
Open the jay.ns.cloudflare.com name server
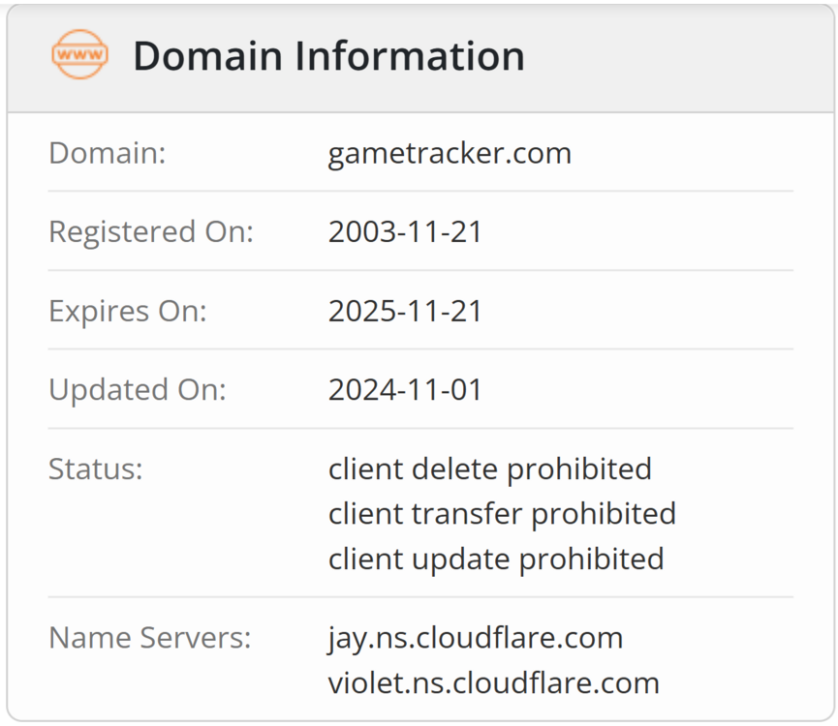click(x=475, y=638)
